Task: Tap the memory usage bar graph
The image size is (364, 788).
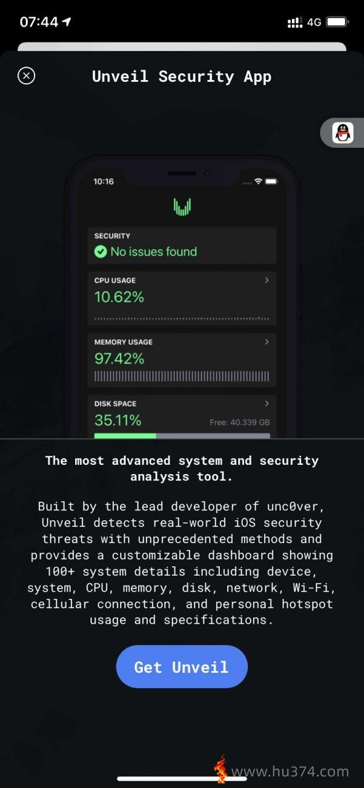Action: coord(182,377)
